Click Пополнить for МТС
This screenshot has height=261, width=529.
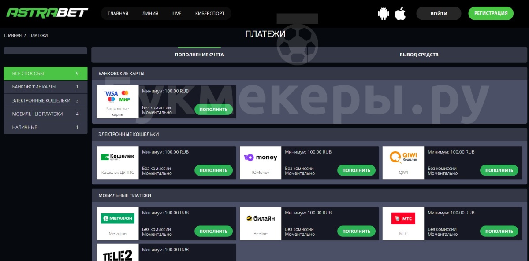coord(499,231)
